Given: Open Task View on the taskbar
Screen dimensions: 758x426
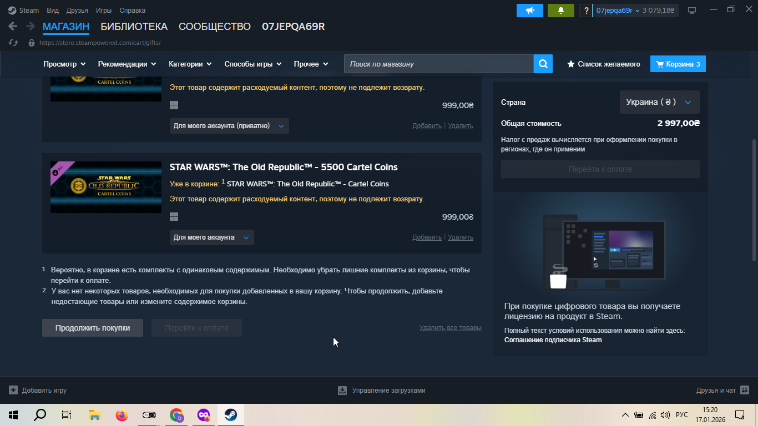Looking at the screenshot, I should tap(67, 415).
